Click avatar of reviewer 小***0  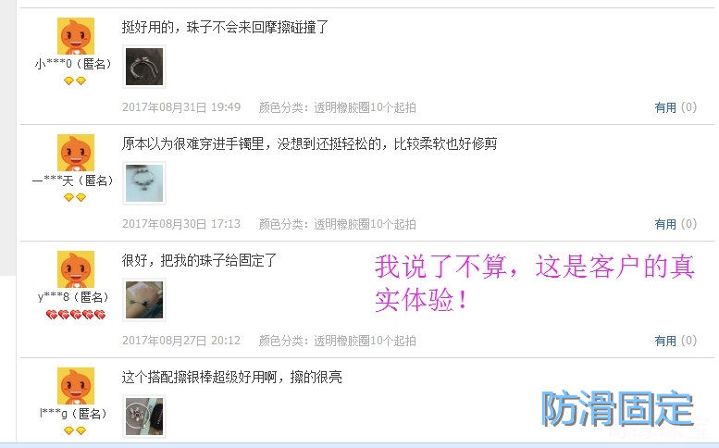[76, 36]
